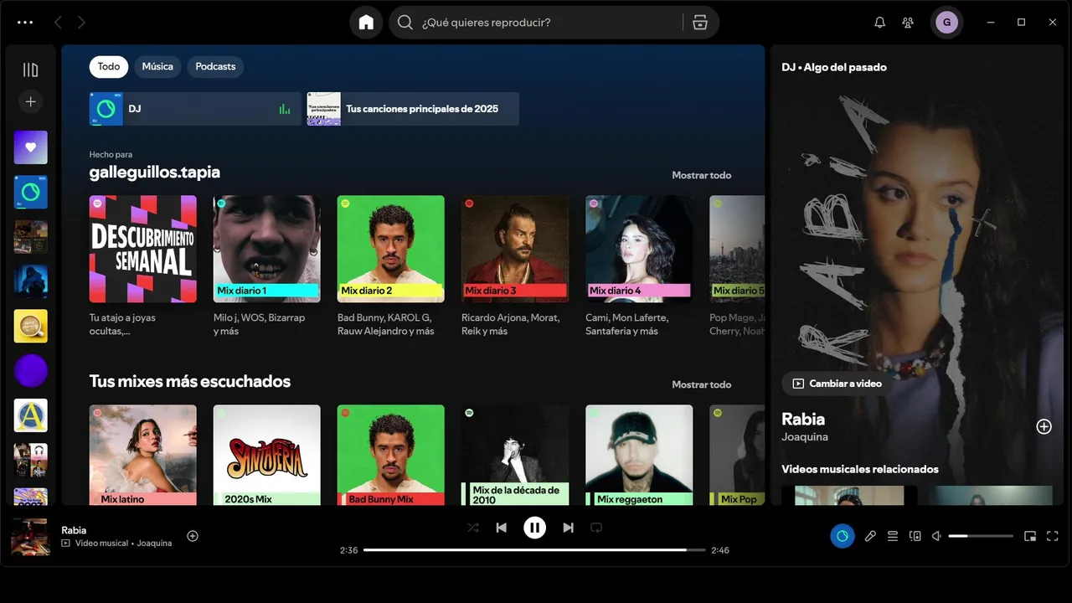
Task: Click the Home button
Action: 366,23
